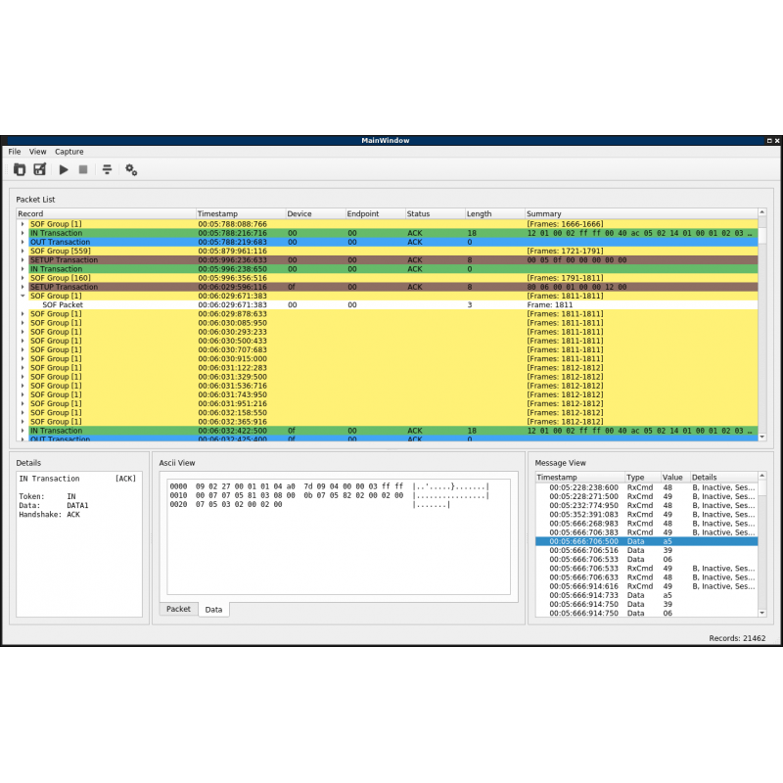Start capture with the play button
783x783 pixels.
(64, 169)
